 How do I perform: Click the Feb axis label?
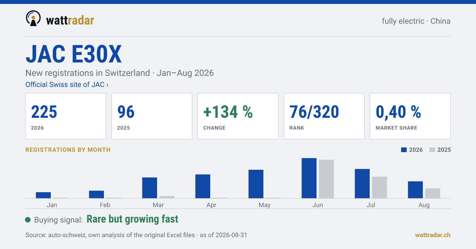coord(105,205)
